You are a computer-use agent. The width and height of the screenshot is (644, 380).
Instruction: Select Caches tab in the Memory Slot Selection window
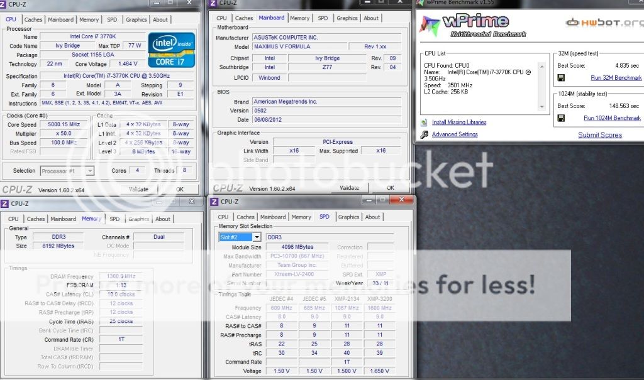(246, 217)
